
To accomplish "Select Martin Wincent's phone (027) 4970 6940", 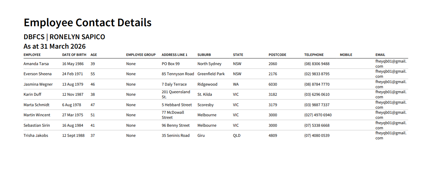I will point(318,115).
